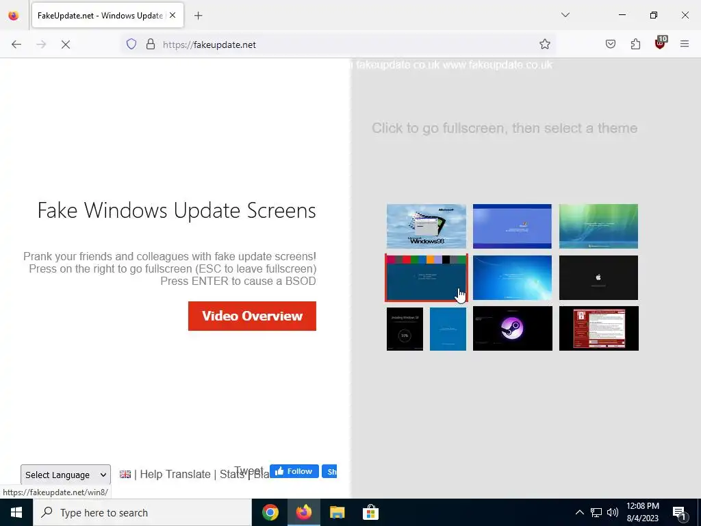This screenshot has height=526, width=701.
Task: Open the Select Language dropdown
Action: coord(66,475)
